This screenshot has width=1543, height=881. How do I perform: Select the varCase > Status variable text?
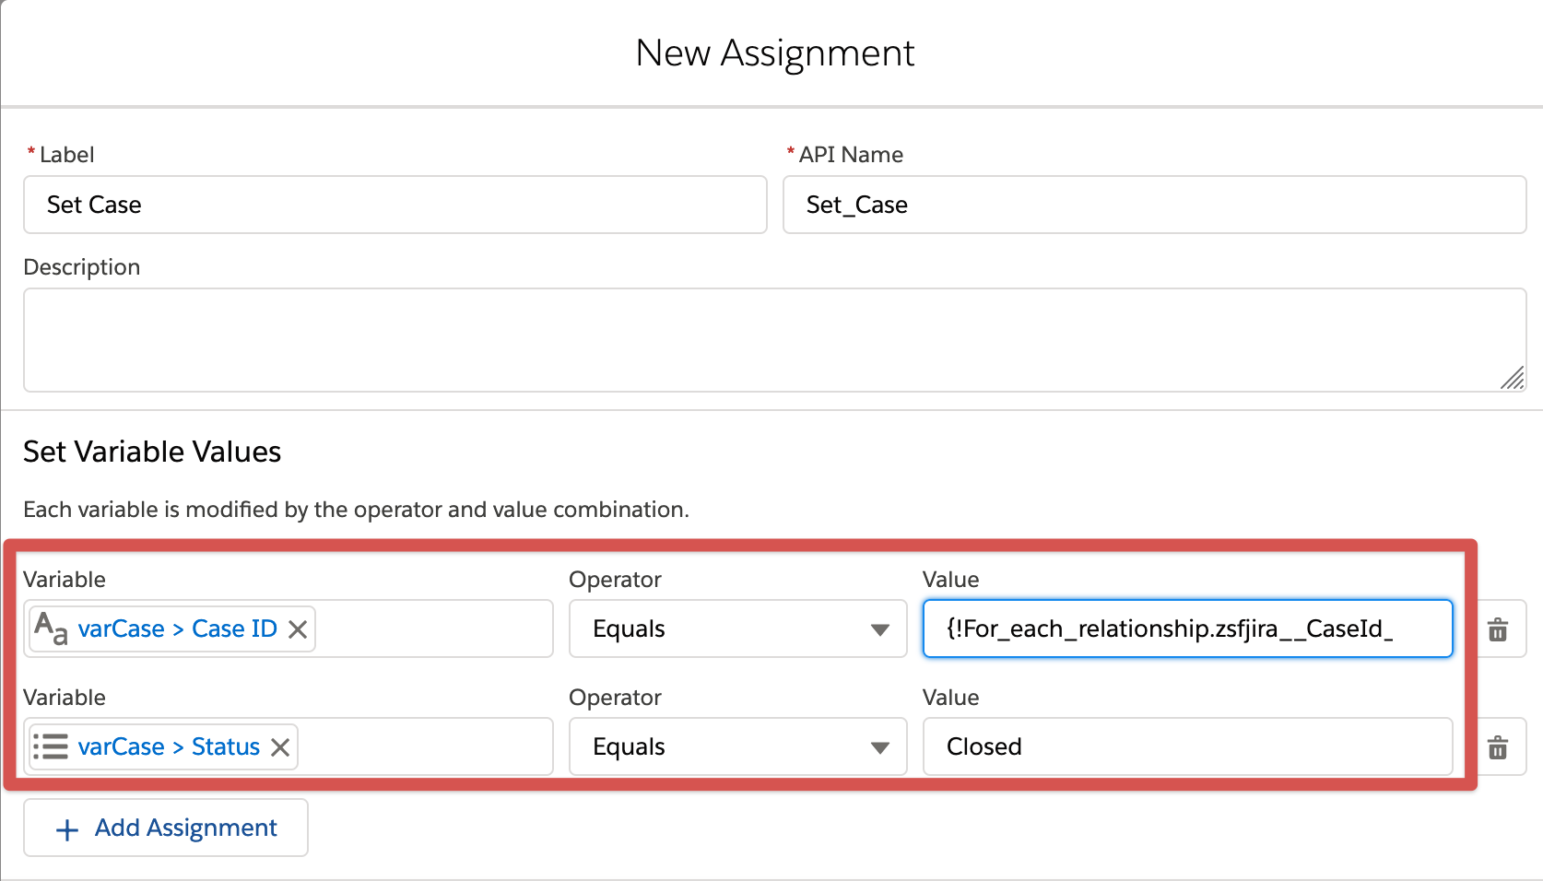[x=169, y=747]
